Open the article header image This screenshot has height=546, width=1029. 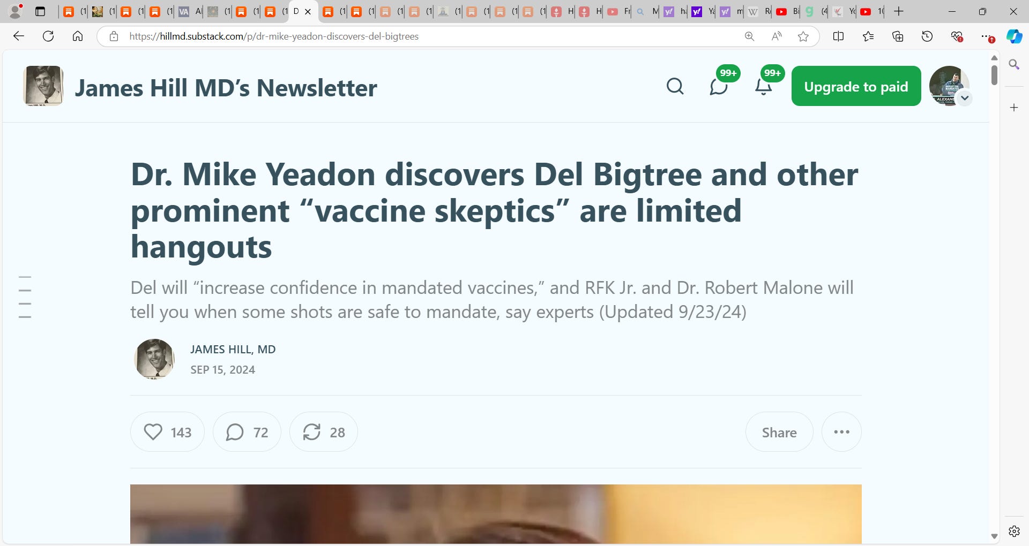point(496,514)
